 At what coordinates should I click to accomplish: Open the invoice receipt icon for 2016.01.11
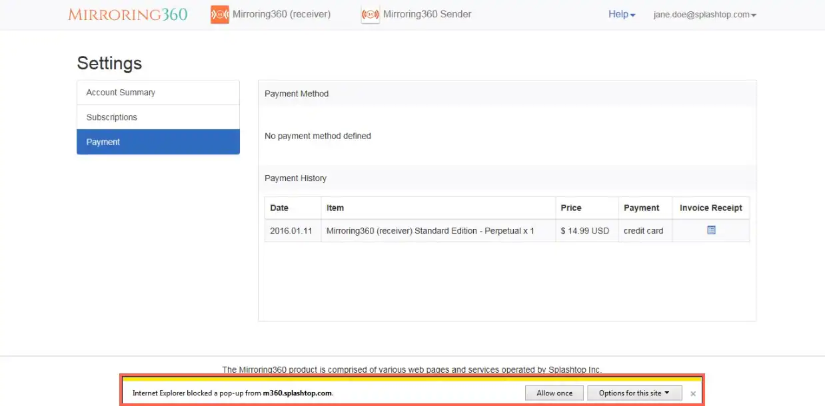click(711, 230)
